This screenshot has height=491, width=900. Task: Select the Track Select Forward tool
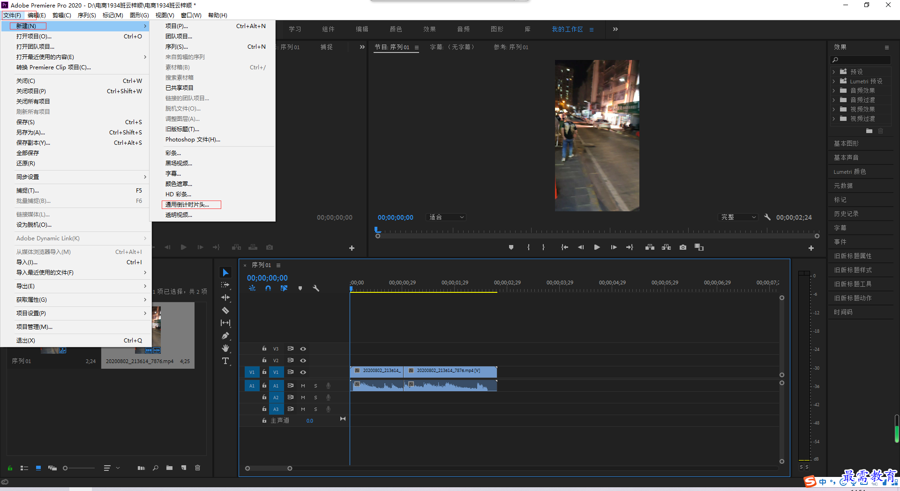(225, 285)
